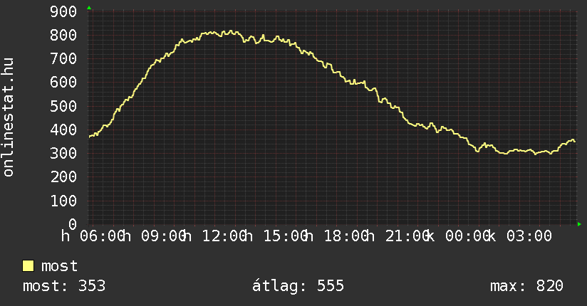Click the 'most: 353' current value text
This screenshot has width=587, height=306.
pos(64,286)
